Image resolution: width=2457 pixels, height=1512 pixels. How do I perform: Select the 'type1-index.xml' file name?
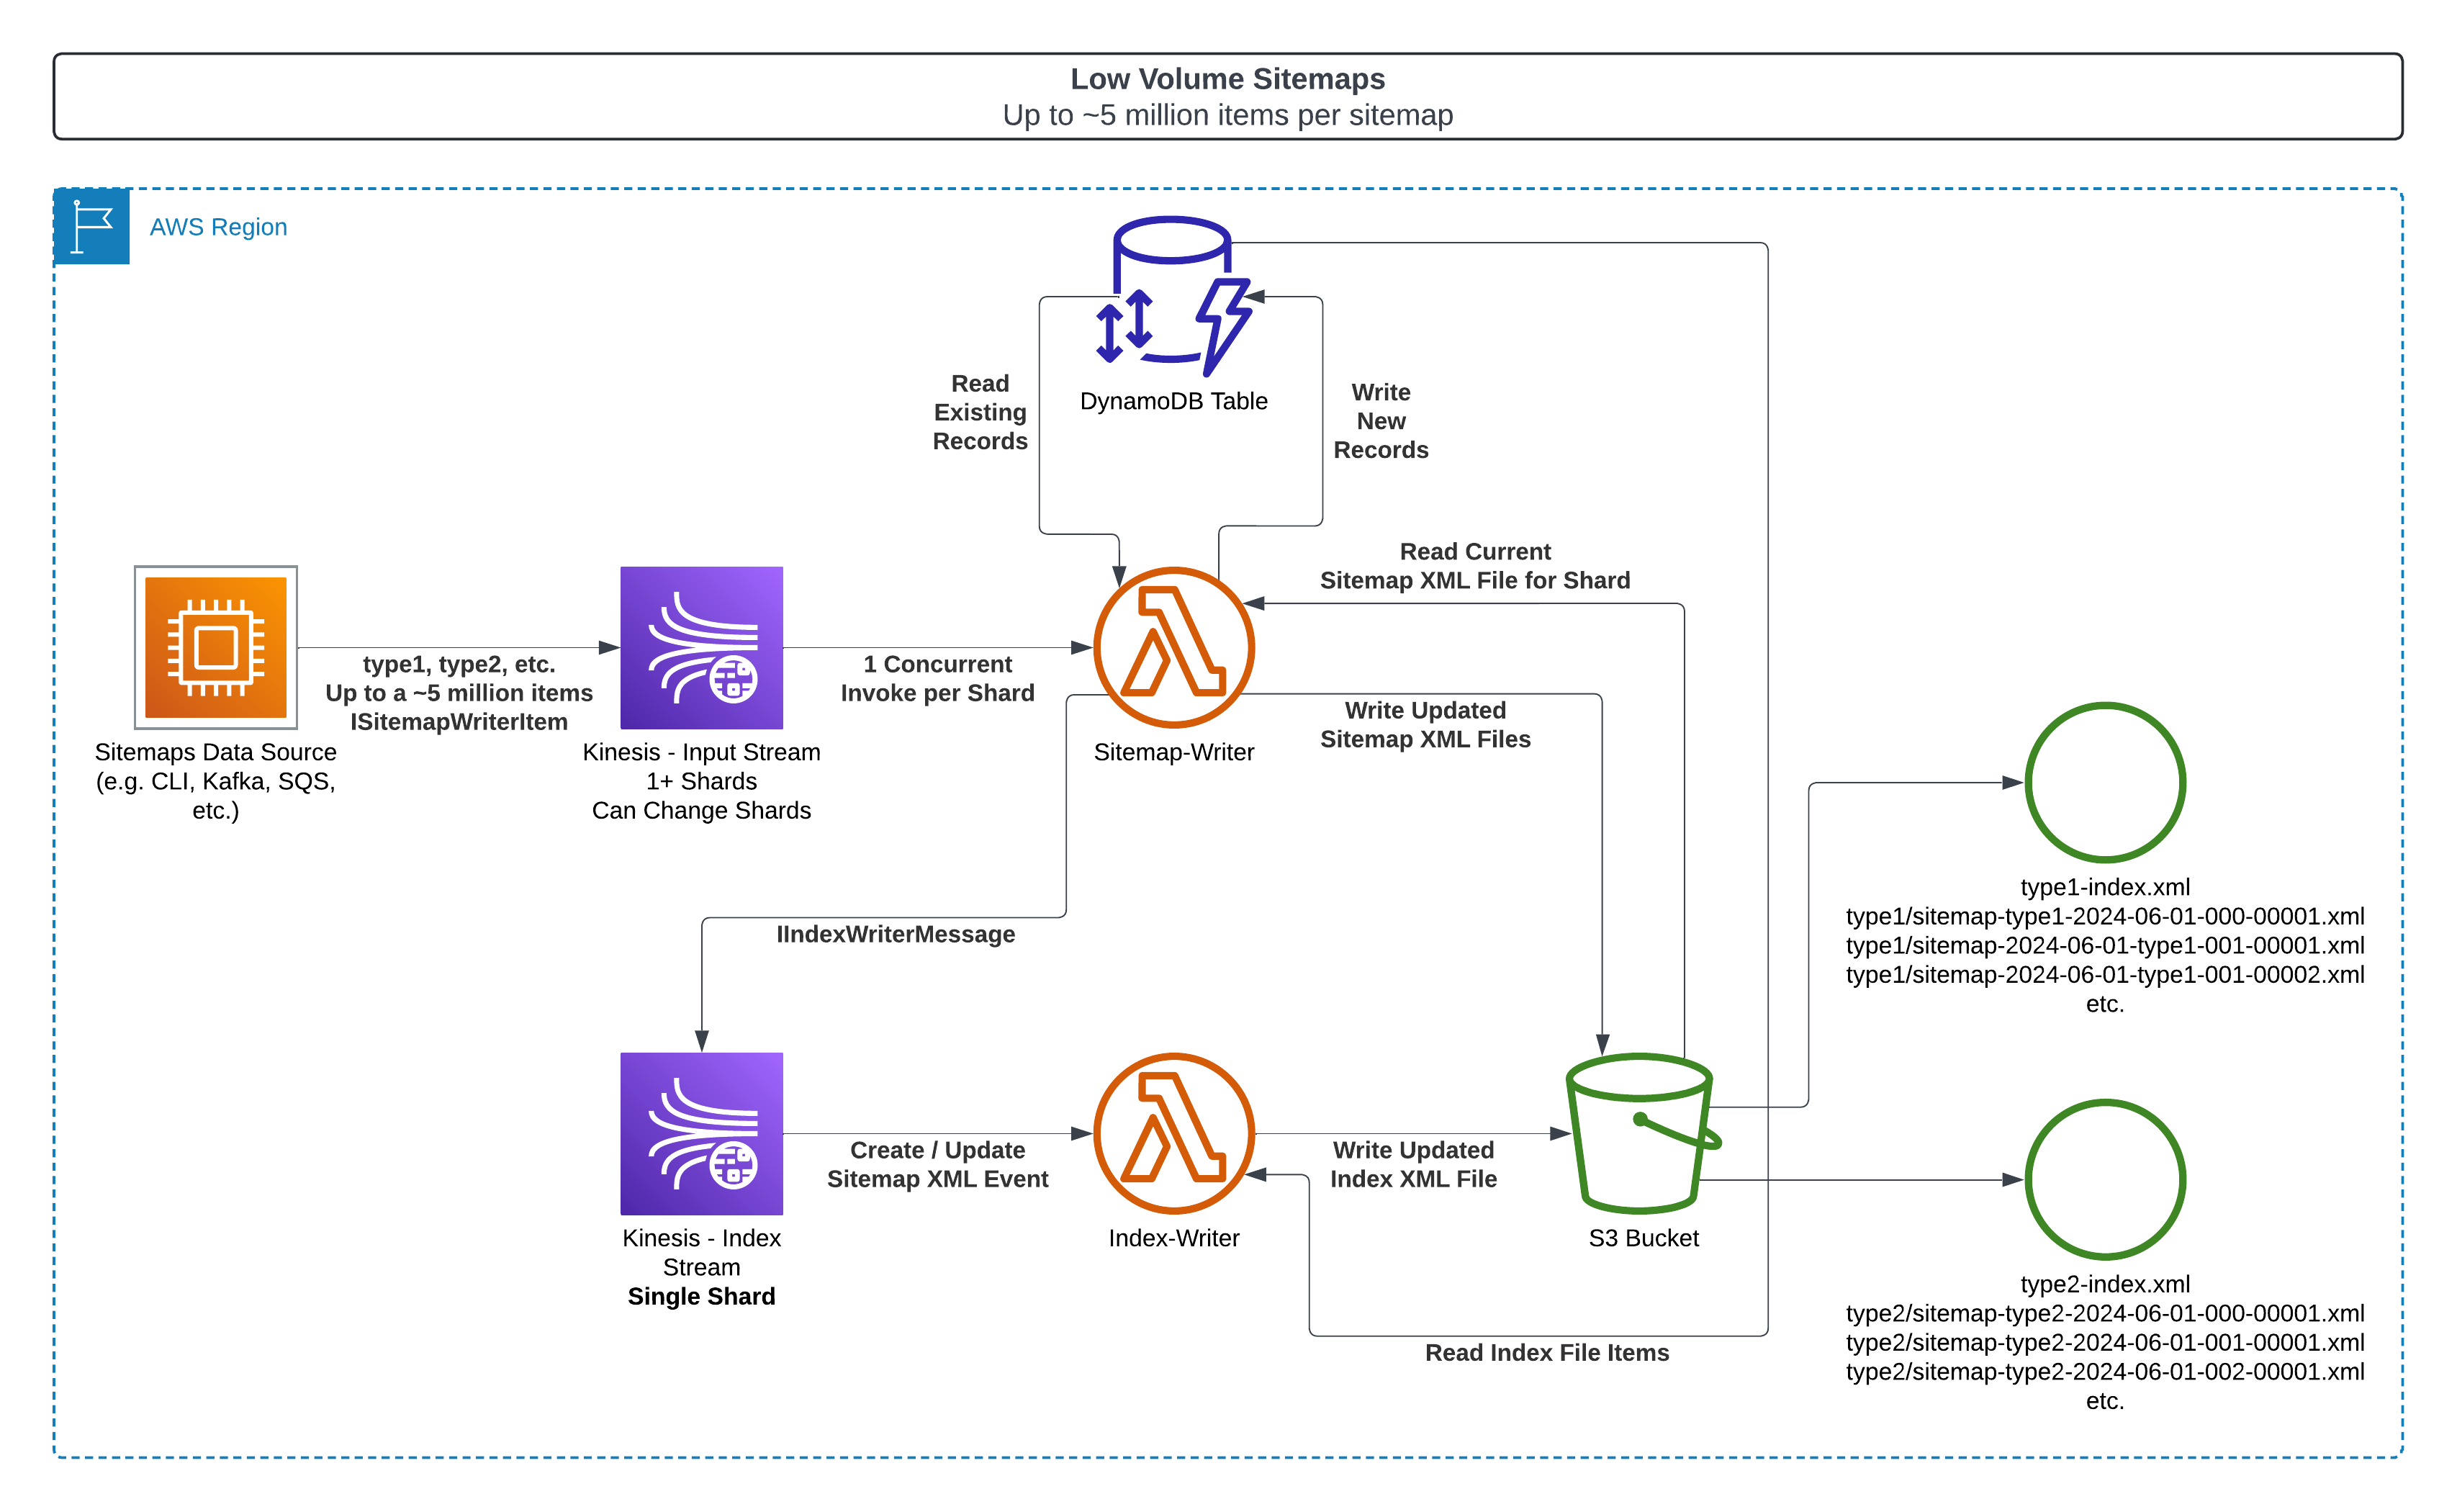(2105, 887)
